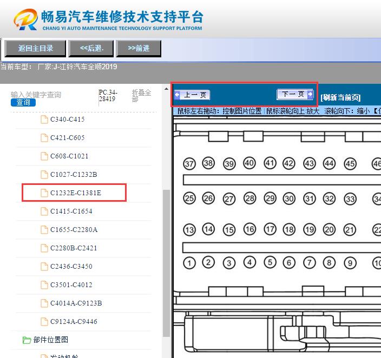The image size is (381, 358).
Task: Go back with the <<后退 button
Action: pos(91,48)
